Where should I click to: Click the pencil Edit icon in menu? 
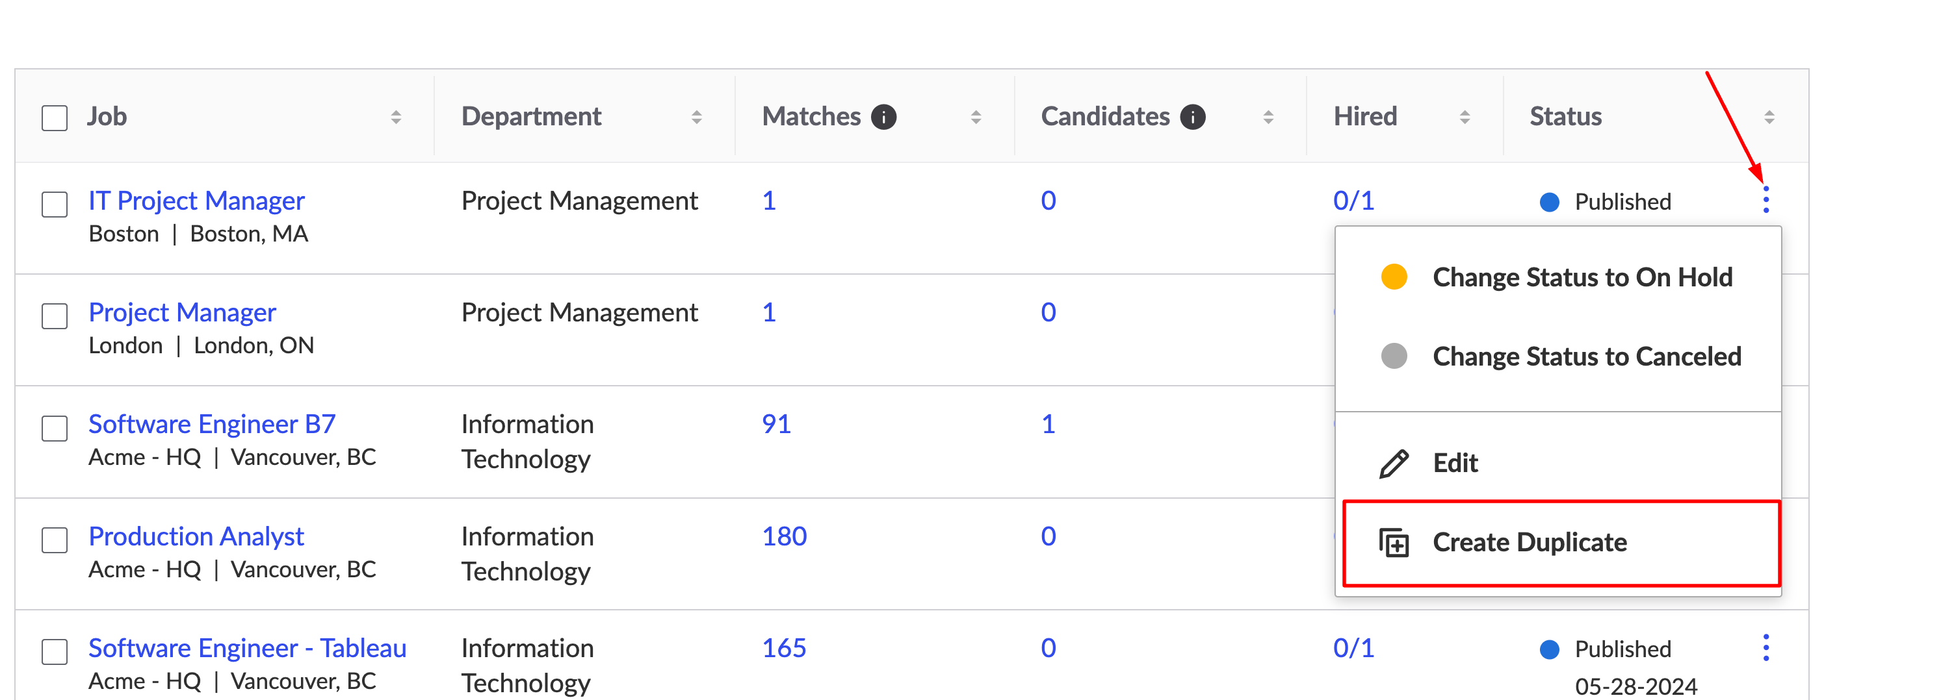click(1393, 464)
